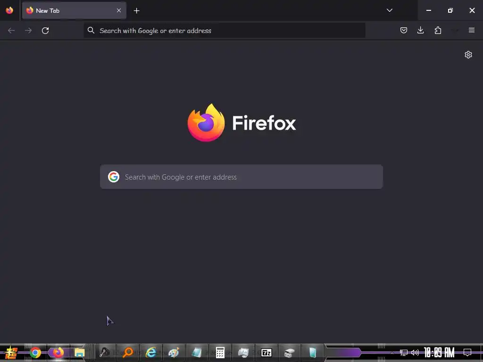Open the notification center icon
The width and height of the screenshot is (483, 362).
coord(467,353)
